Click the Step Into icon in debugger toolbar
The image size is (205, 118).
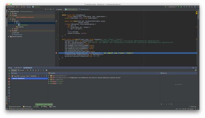pyautogui.click(x=33, y=70)
